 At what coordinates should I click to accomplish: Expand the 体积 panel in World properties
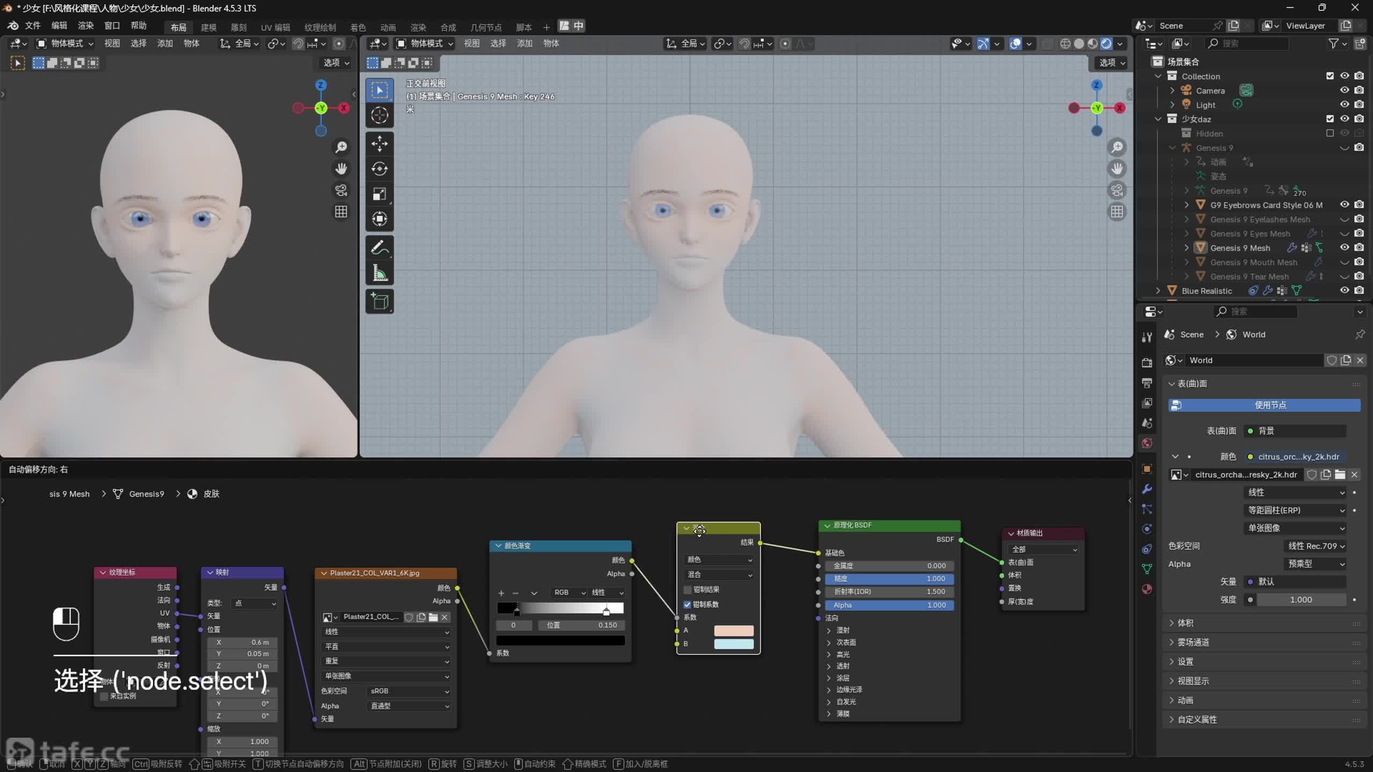click(x=1185, y=623)
